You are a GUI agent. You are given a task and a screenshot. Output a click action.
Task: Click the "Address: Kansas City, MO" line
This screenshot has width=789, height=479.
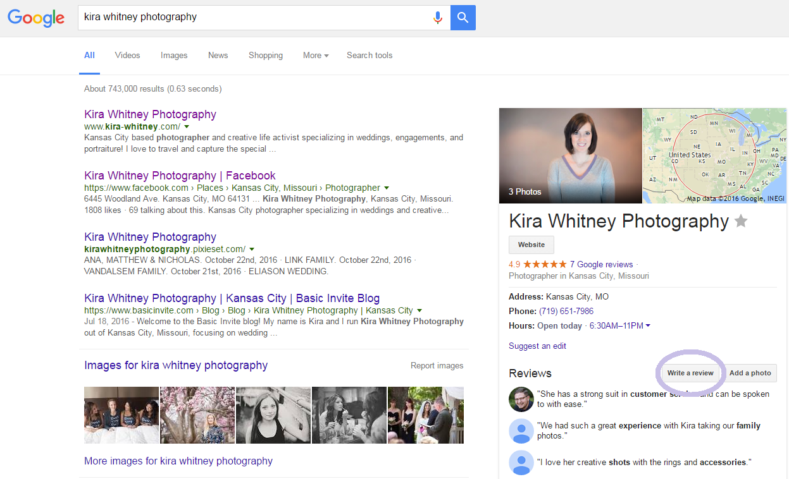pos(559,297)
